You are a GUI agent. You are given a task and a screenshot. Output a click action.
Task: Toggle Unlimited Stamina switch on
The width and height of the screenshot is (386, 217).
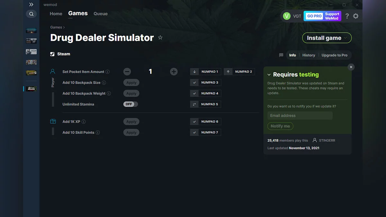coord(131,104)
